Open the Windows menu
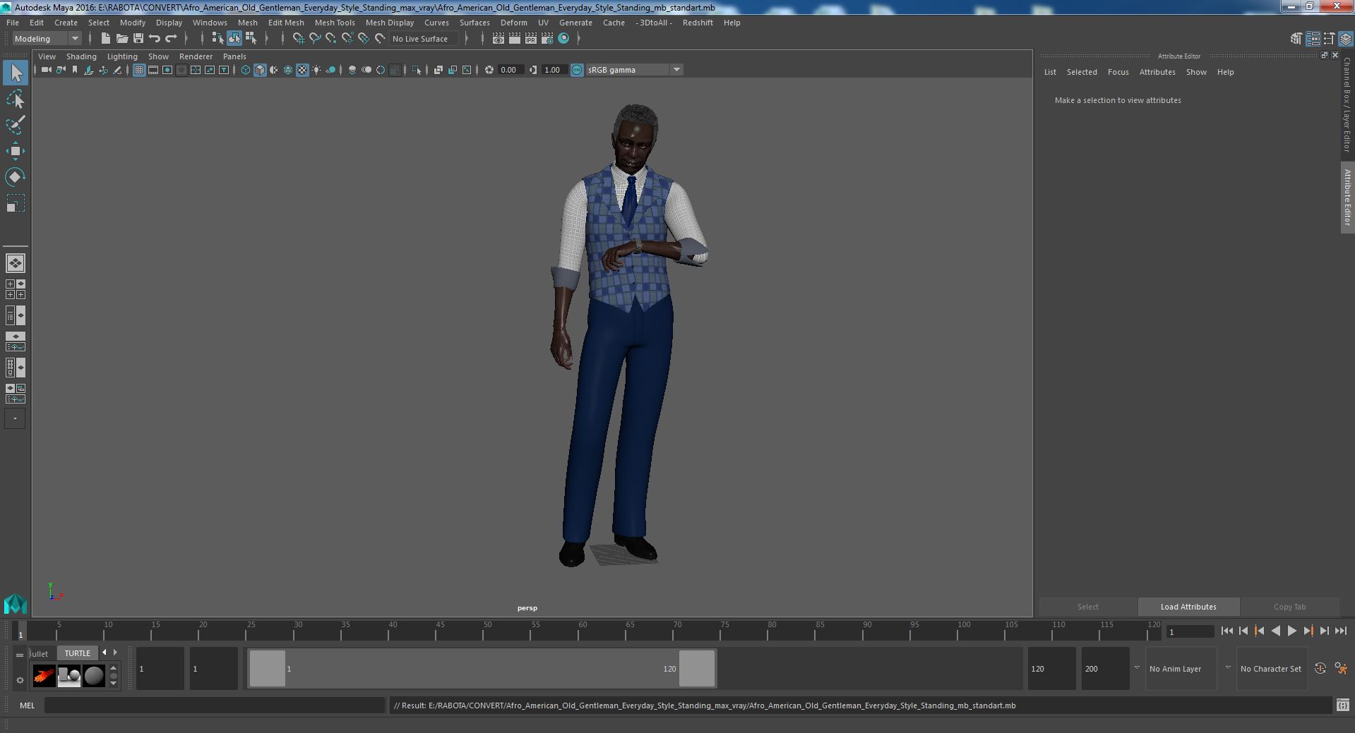The width and height of the screenshot is (1355, 733). point(210,23)
